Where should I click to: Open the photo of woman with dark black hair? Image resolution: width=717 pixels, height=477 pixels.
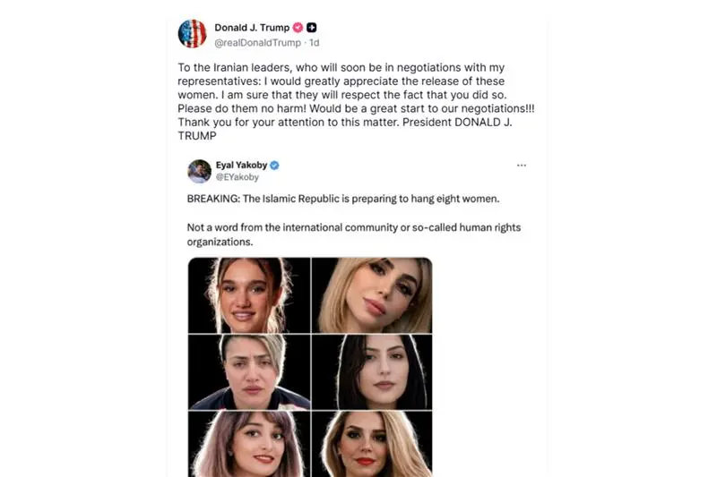tap(372, 372)
